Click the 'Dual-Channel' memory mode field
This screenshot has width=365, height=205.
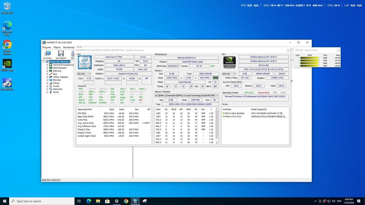tap(185, 82)
